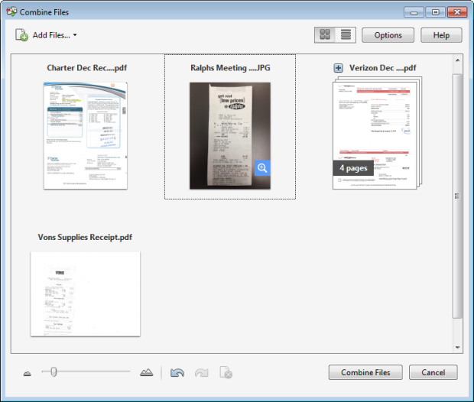Click the Undo arrow icon

(177, 373)
